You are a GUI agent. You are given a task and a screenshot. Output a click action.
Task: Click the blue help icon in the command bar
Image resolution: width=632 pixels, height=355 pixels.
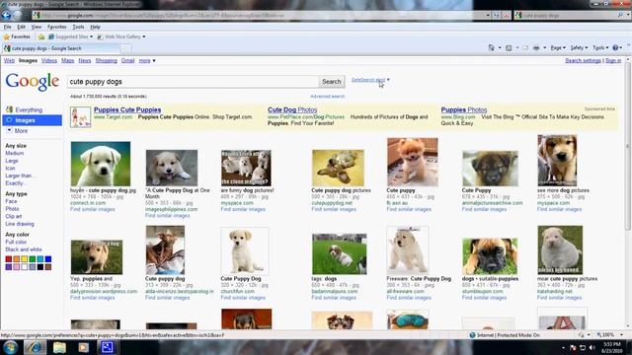[615, 47]
